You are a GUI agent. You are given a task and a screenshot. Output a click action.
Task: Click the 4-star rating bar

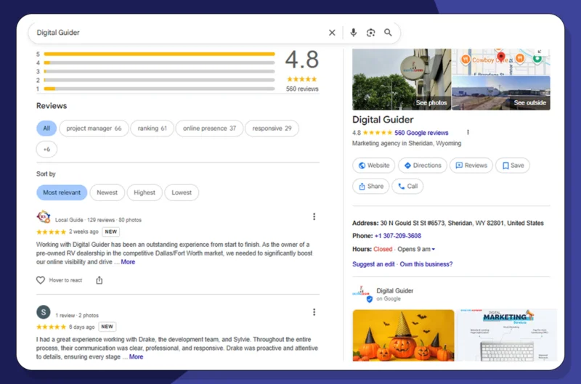click(x=159, y=62)
